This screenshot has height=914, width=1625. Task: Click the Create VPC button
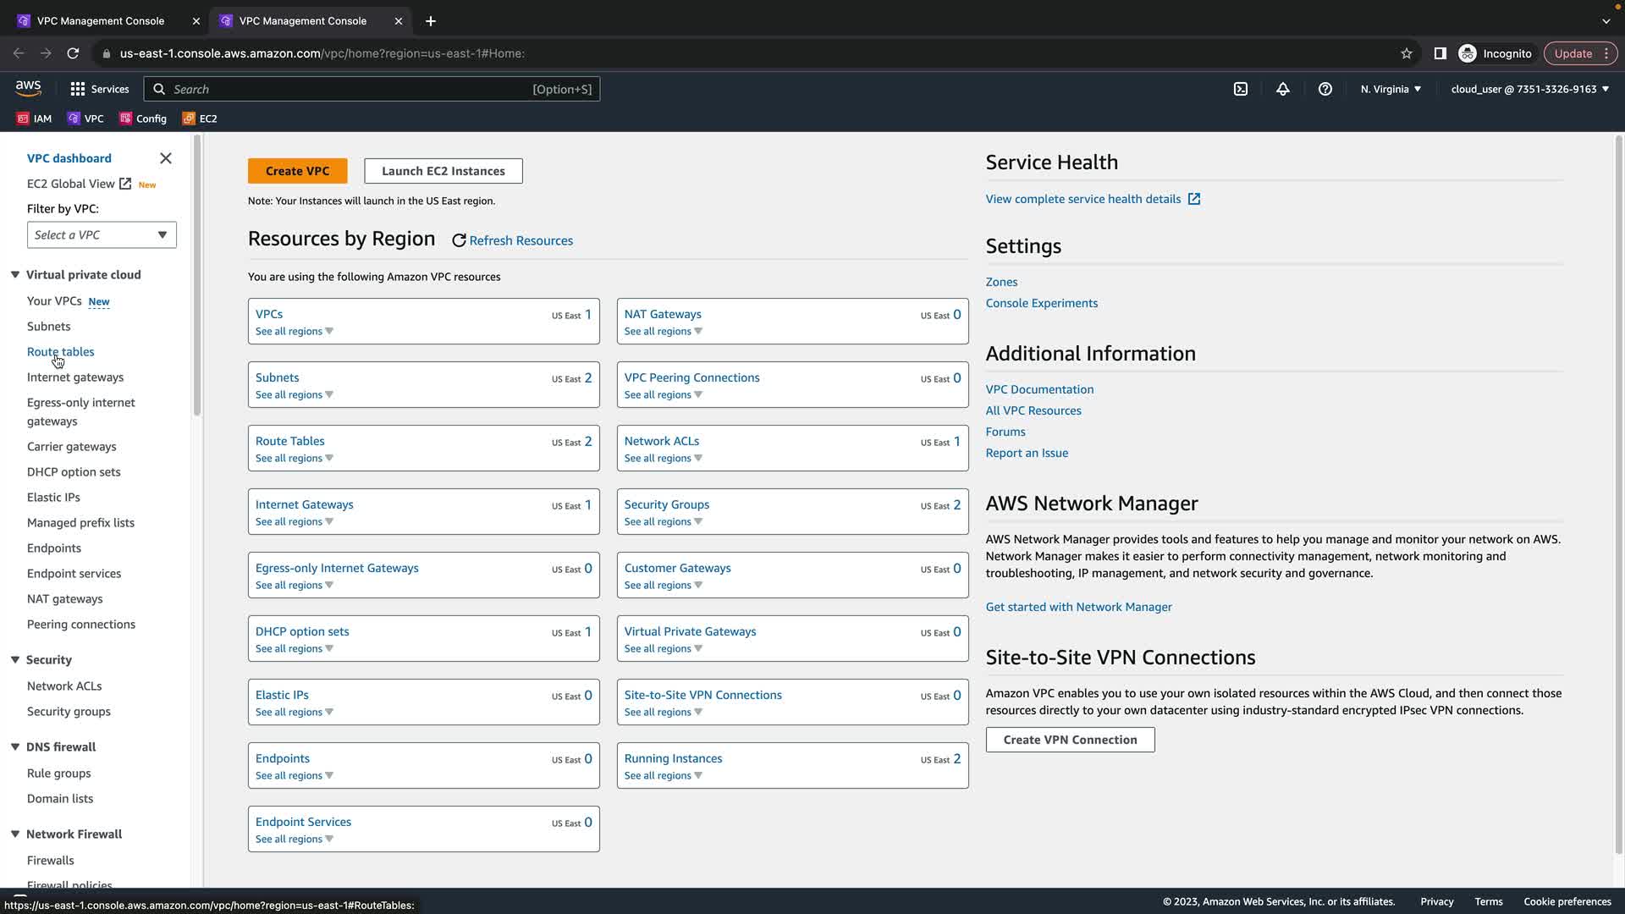(x=297, y=171)
